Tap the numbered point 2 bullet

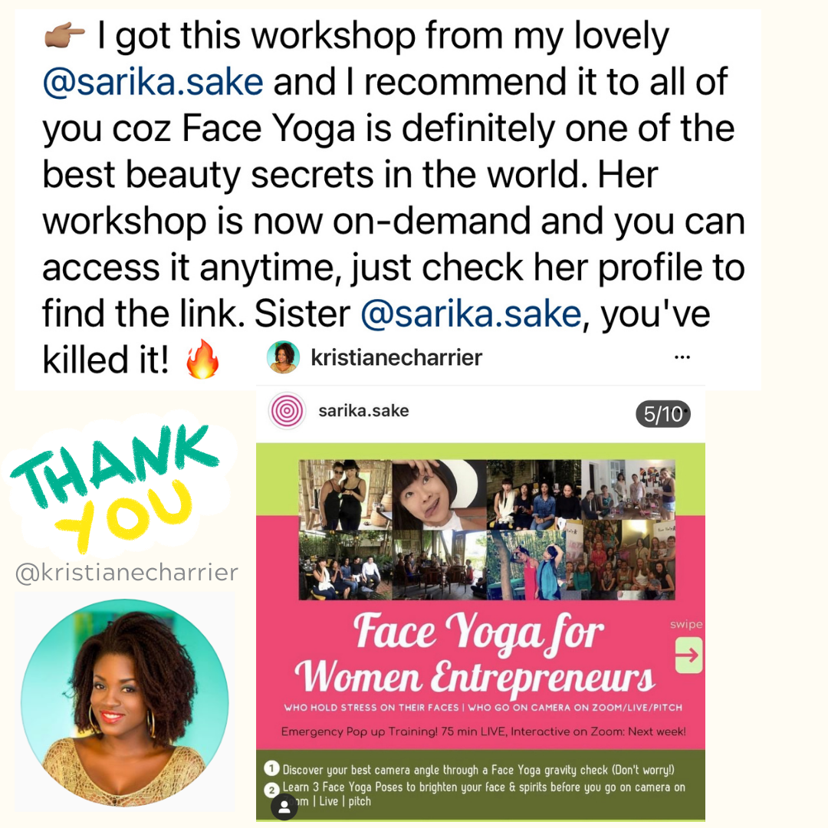pyautogui.click(x=271, y=790)
